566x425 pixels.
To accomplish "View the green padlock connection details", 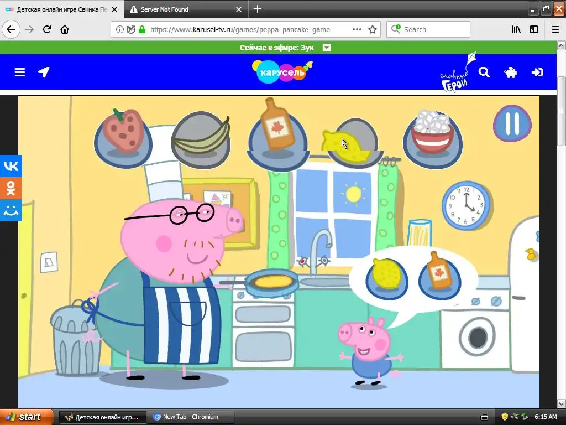I will tap(142, 29).
